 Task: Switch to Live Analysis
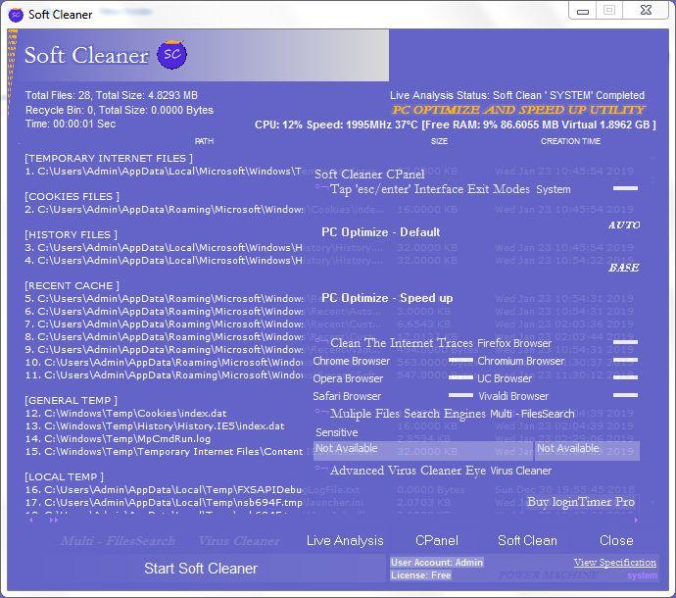[345, 540]
